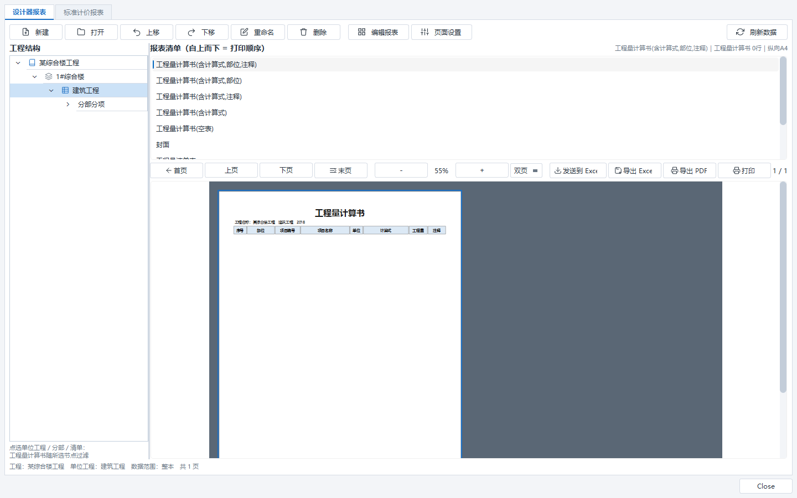
Task: Open a report with 打开 button
Action: (91, 32)
